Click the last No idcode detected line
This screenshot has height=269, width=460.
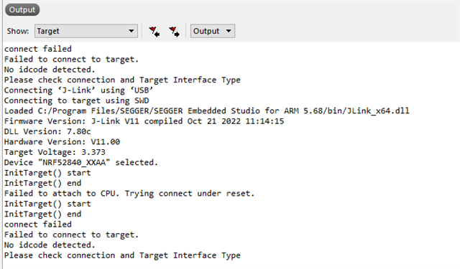50,245
